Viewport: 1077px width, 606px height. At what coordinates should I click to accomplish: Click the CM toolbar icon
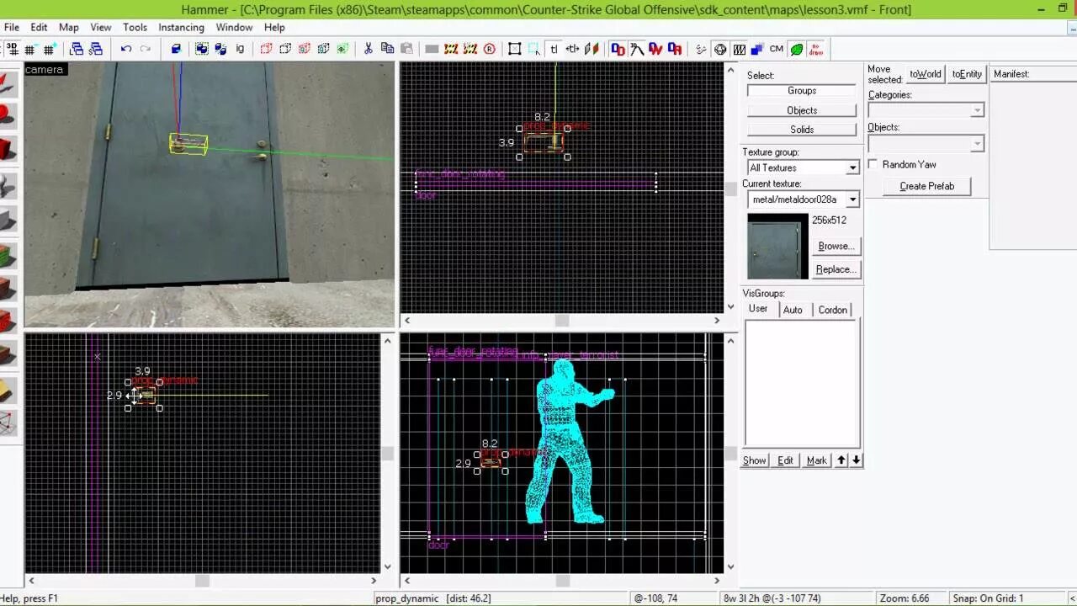[776, 49]
